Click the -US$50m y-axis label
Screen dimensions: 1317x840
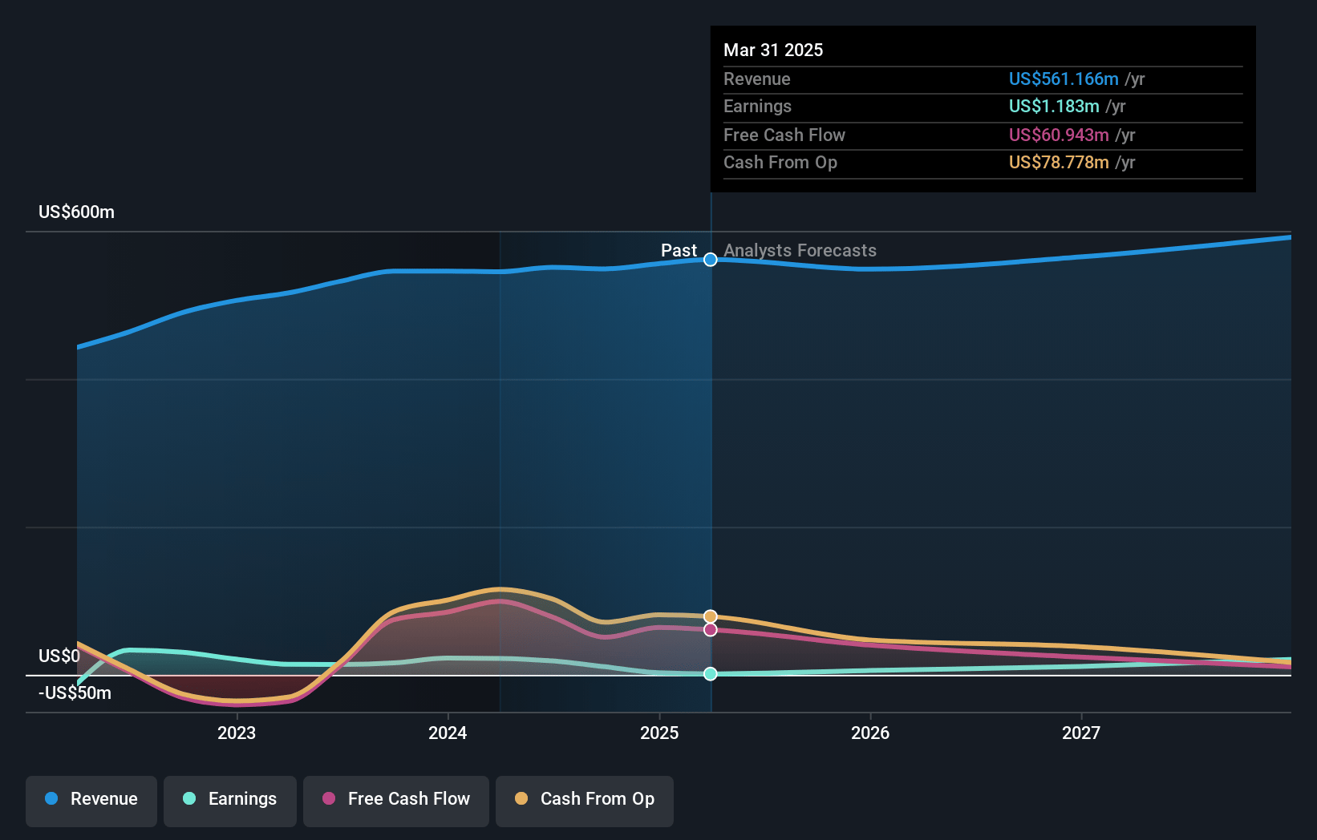click(75, 693)
